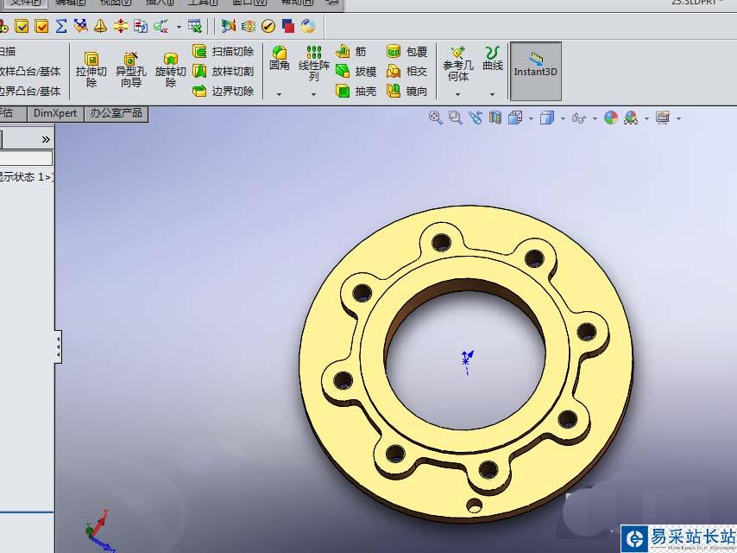Open Edit Appearance color ball in the view toolbar
Viewport: 737px width, 553px height.
[610, 118]
